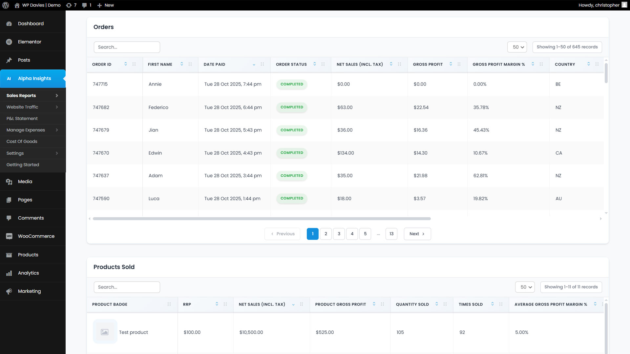Screen dimensions: 630x354
Task: Expand the Manage Expenses submenu
Action: click(x=57, y=130)
